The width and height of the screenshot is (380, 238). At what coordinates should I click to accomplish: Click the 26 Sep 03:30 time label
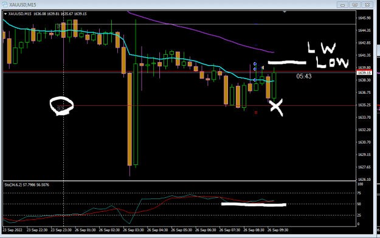tap(133, 230)
